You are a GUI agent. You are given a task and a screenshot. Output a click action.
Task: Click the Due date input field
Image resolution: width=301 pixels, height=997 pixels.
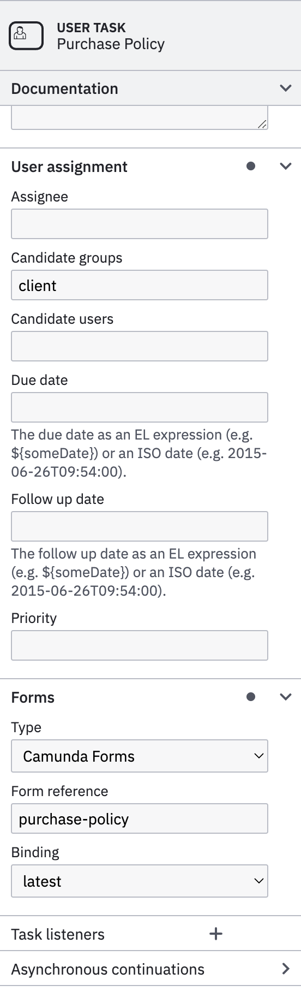(x=140, y=407)
